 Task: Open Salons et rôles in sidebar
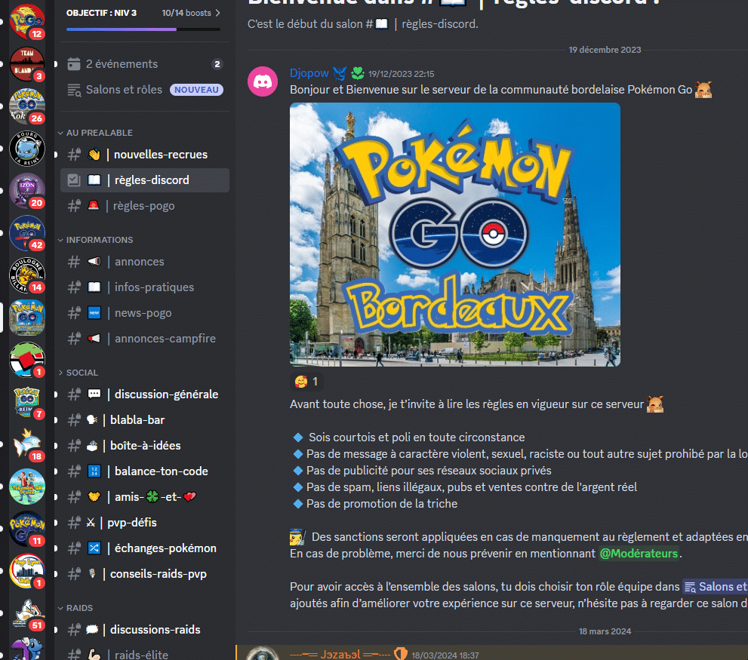click(145, 90)
